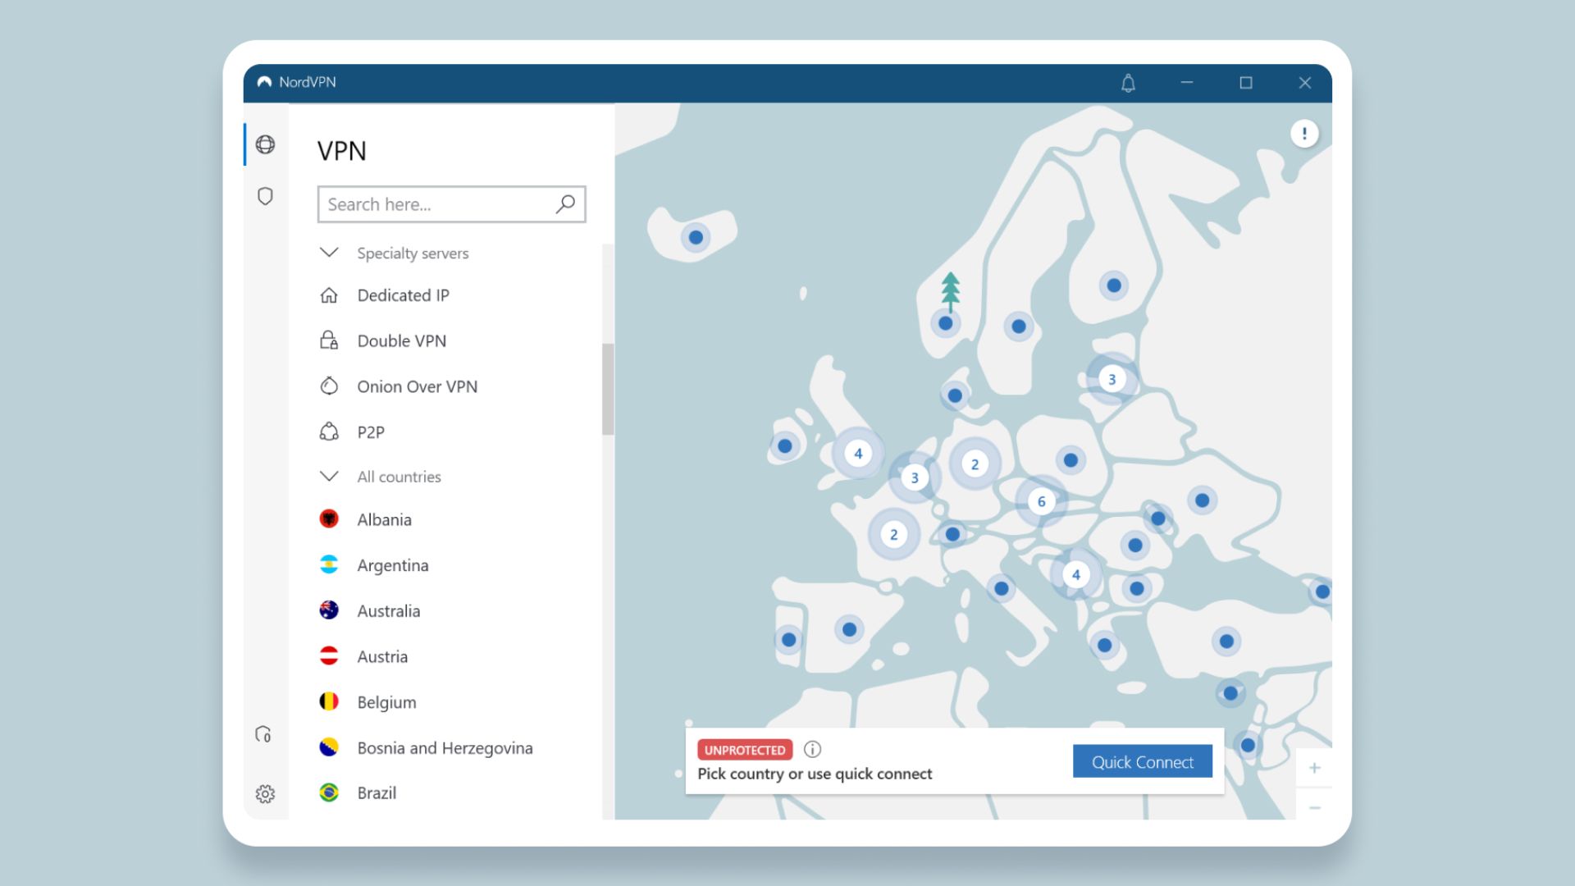Open the settings gear icon
The image size is (1575, 886).
265,793
